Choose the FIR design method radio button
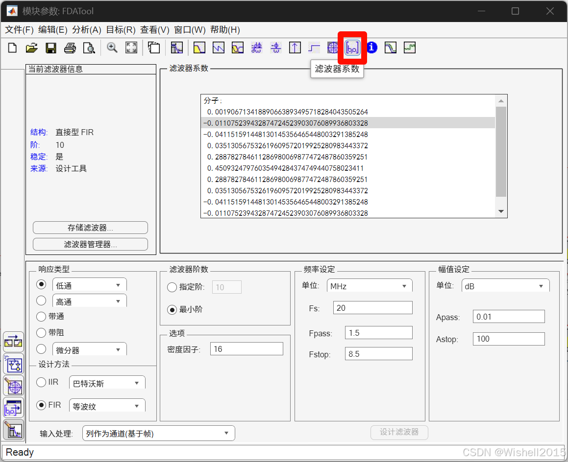Screen dimensions: 568x462 (x=41, y=405)
